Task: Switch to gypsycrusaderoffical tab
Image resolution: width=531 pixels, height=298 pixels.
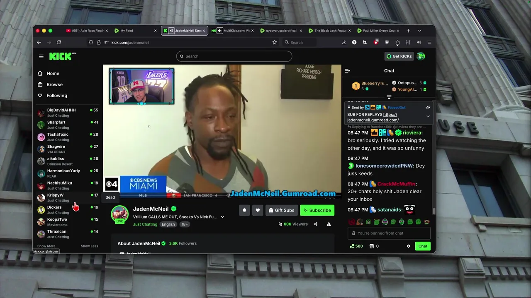Action: click(x=282, y=31)
